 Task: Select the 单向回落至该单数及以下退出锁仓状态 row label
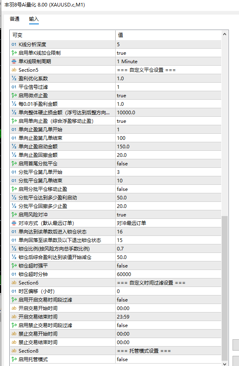(x=60, y=240)
